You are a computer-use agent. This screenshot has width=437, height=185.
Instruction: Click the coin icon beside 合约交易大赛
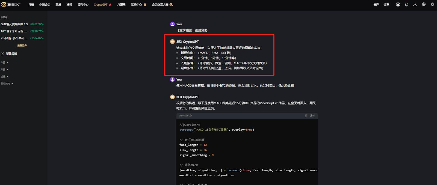171,5
